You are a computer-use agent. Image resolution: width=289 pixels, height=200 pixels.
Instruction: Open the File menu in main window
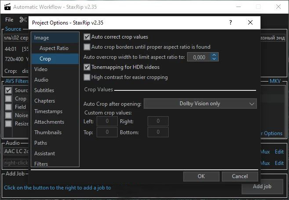(9, 19)
